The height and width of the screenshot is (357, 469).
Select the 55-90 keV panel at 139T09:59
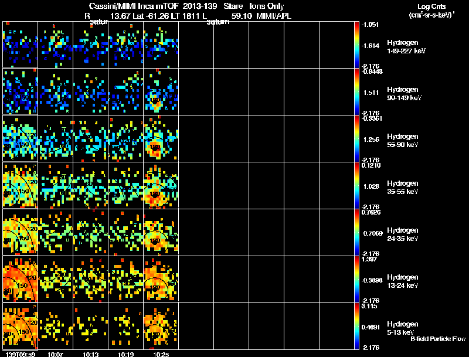[x=21, y=138]
